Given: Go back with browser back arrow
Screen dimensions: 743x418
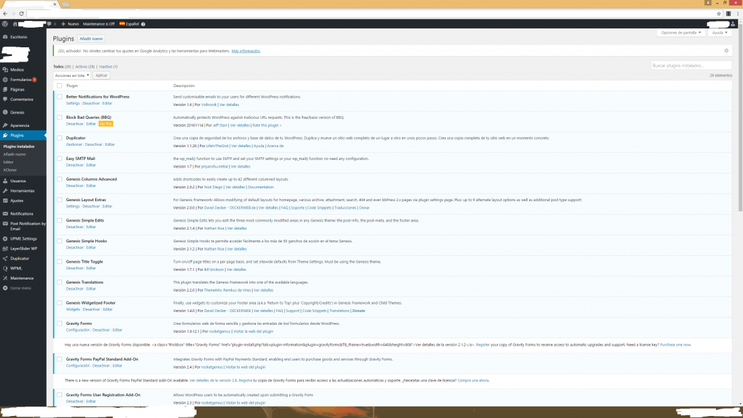Looking at the screenshot, I should (5, 14).
